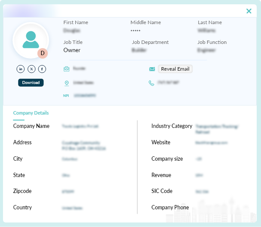The width and height of the screenshot is (261, 227).
Task: Open the Facebook profile icon
Action: tap(42, 69)
